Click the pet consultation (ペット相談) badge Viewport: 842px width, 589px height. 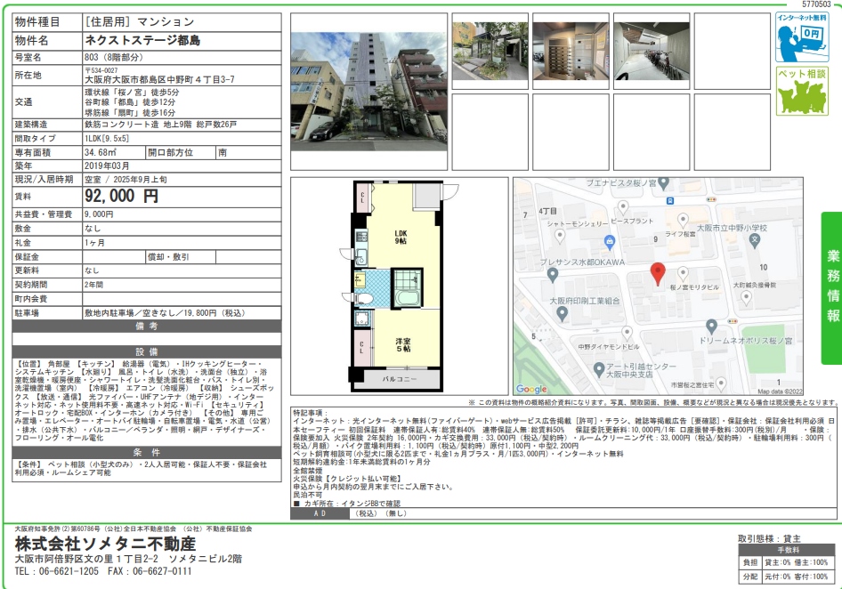coord(801,91)
